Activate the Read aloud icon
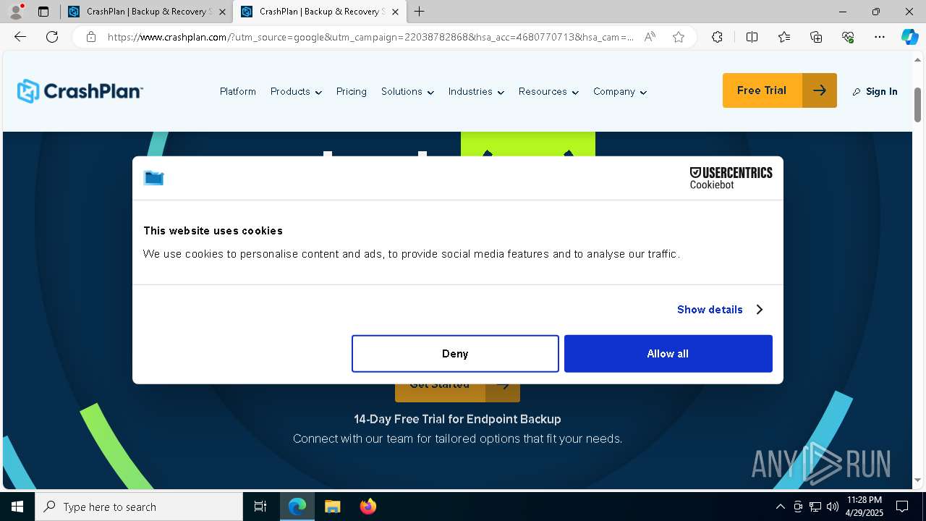 click(650, 37)
